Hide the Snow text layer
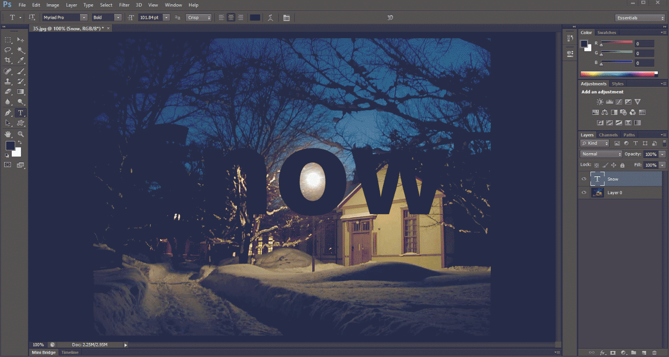The width and height of the screenshot is (669, 357). (x=584, y=179)
